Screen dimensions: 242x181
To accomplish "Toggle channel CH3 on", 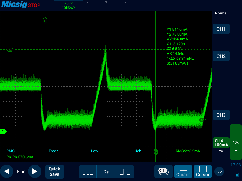I will (221, 115).
